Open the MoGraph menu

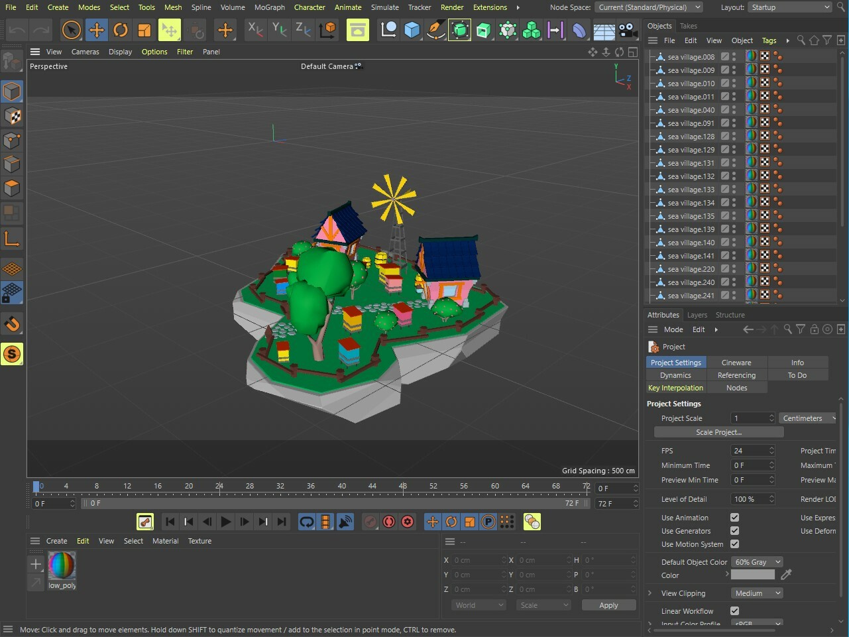(x=269, y=7)
